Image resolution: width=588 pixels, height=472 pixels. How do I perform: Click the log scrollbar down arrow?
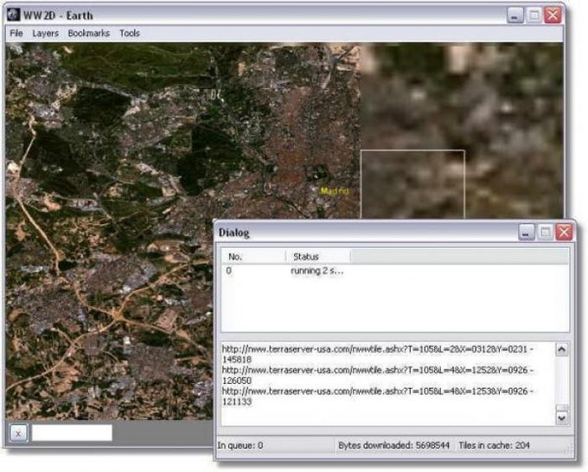pos(561,418)
